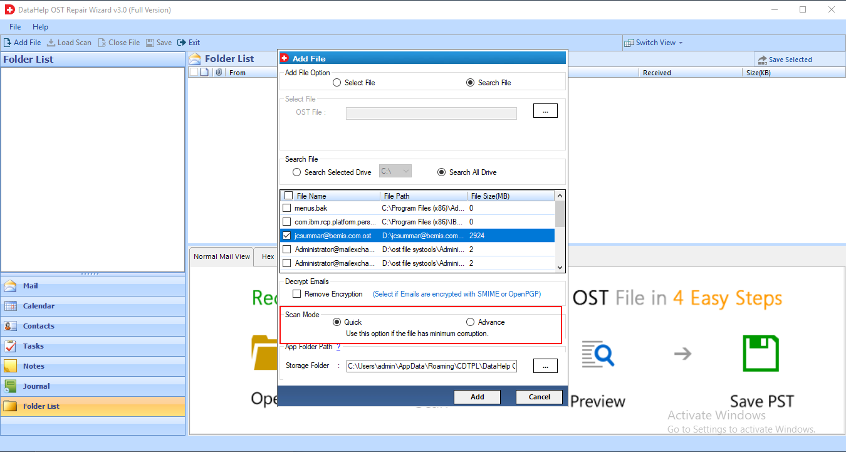Click the Add button in the dialog
Viewport: 846px width, 452px height.
point(477,397)
